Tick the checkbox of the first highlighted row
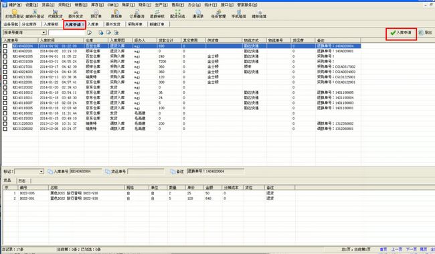 pos(5,46)
